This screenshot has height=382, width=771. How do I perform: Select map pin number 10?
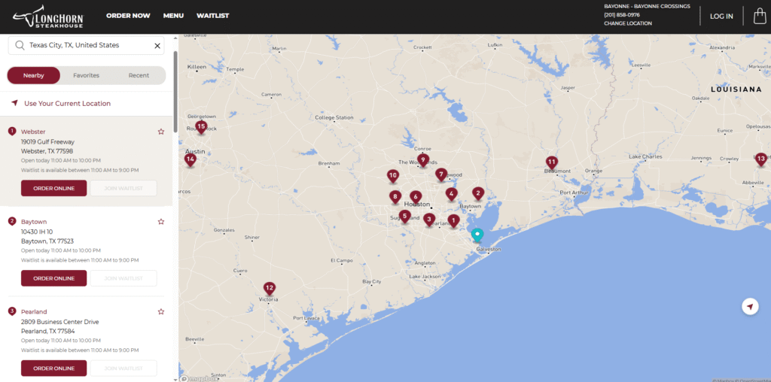(x=392, y=176)
